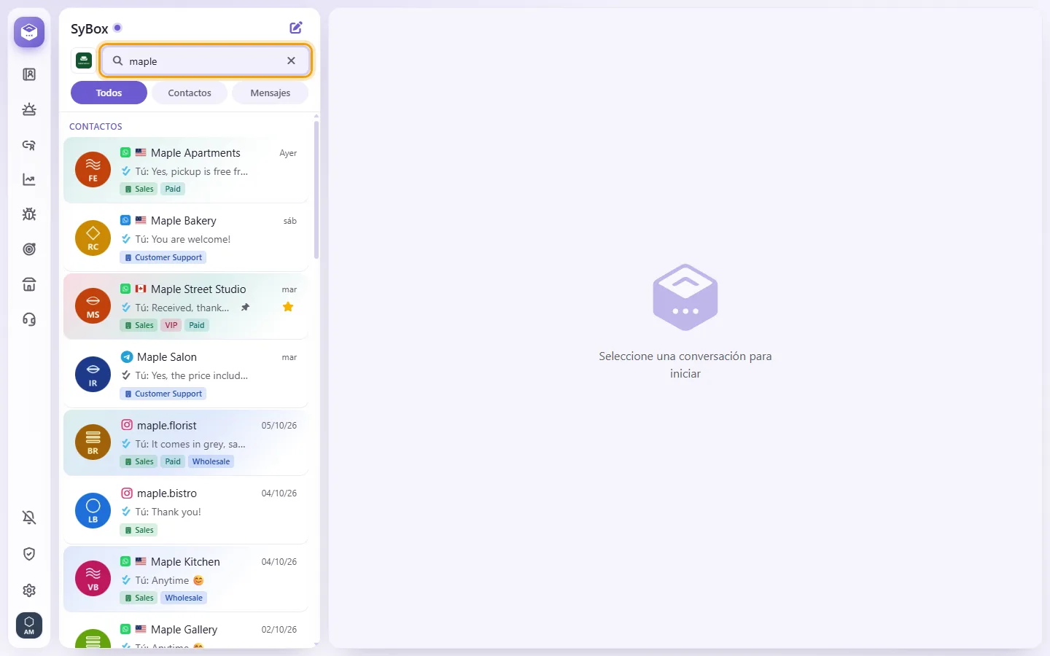Open the maple.florist conversation
Screen dimensions: 1050x656
coord(186,442)
